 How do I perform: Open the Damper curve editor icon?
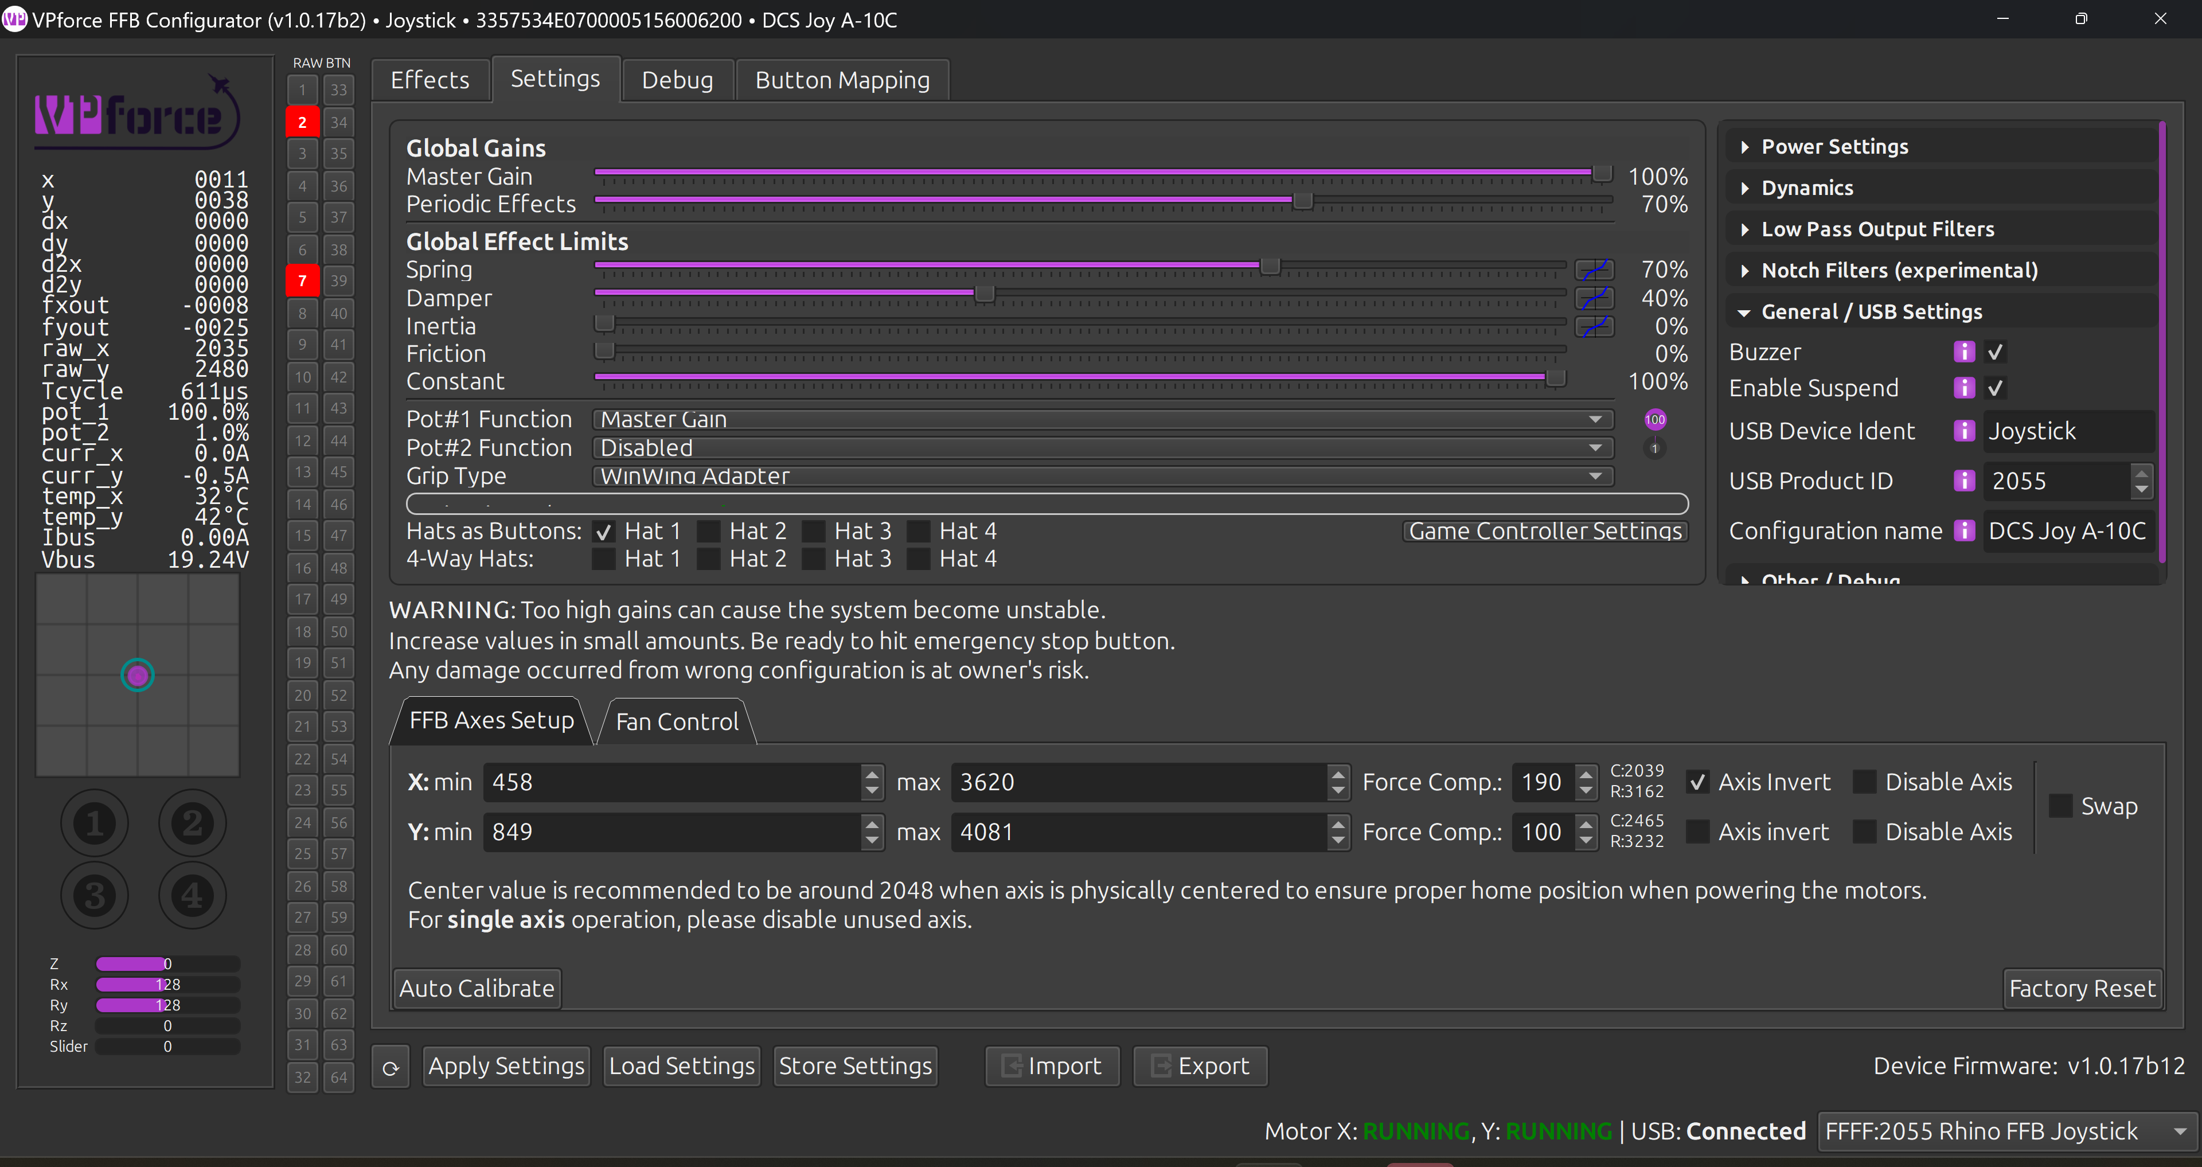pos(1594,298)
